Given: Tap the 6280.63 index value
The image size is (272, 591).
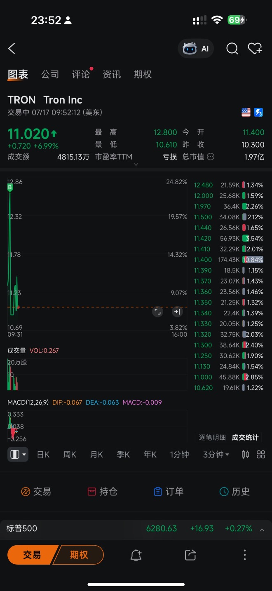Looking at the screenshot, I should click(x=162, y=528).
